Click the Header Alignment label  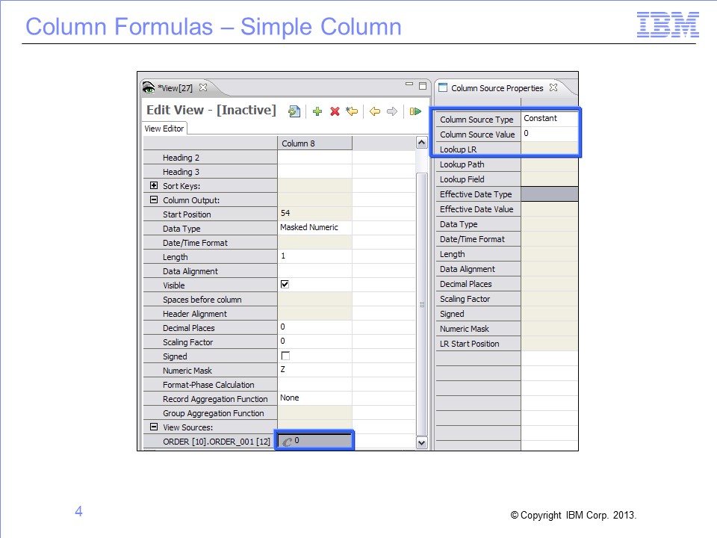click(x=195, y=314)
